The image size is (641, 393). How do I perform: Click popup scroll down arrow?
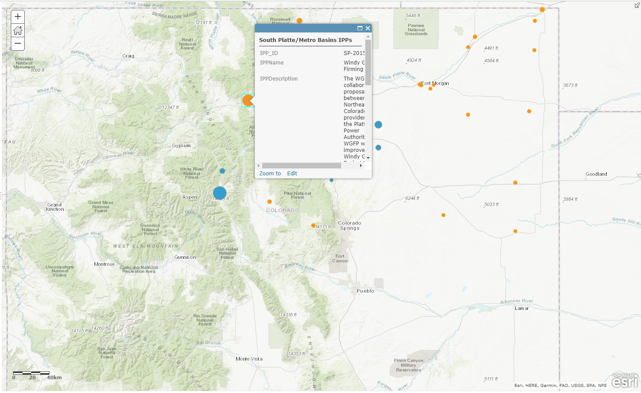click(368, 158)
